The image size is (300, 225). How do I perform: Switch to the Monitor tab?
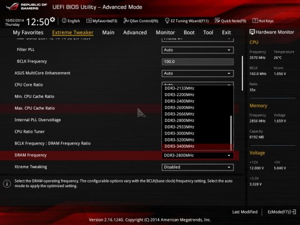[x=165, y=32]
